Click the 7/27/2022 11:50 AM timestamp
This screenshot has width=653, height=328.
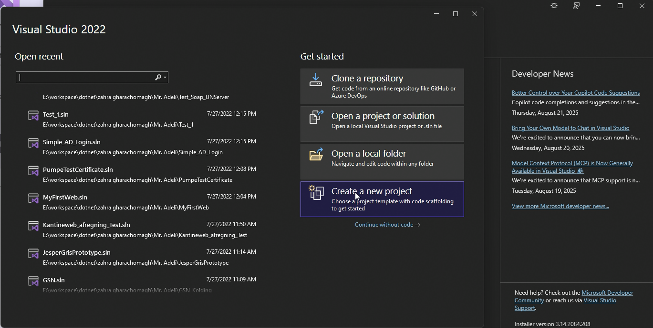[x=231, y=224]
